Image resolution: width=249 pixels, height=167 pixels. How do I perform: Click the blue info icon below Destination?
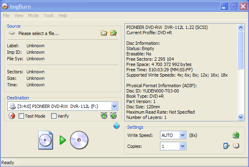tap(117, 126)
